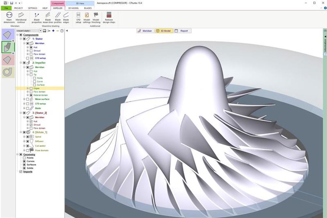Collapse the tree panel with the arrow
The width and height of the screenshot is (327, 218).
(67, 31)
